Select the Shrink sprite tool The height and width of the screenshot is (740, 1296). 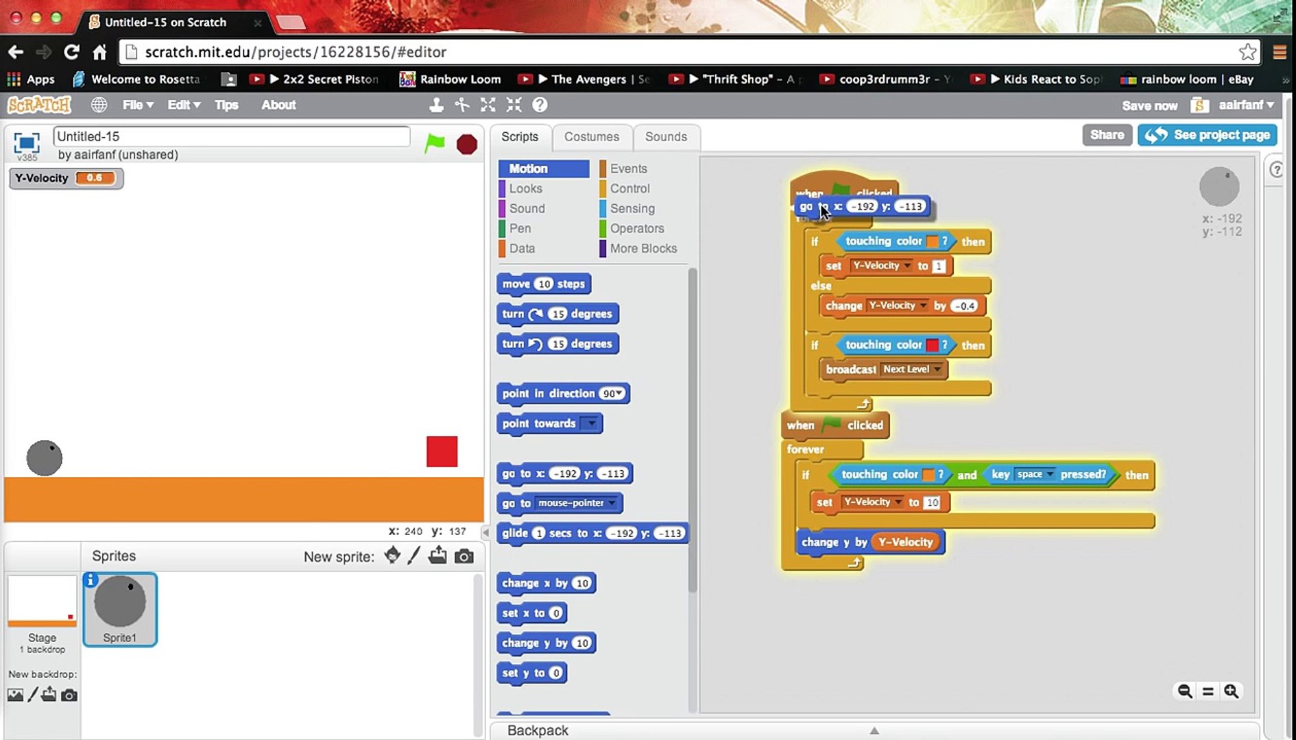point(514,105)
